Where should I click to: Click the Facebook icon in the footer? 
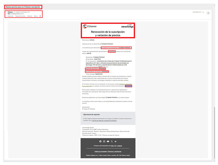pos(100,141)
